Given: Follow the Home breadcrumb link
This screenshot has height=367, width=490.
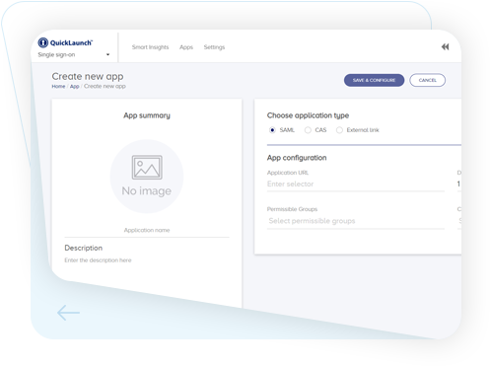Looking at the screenshot, I should [x=58, y=87].
